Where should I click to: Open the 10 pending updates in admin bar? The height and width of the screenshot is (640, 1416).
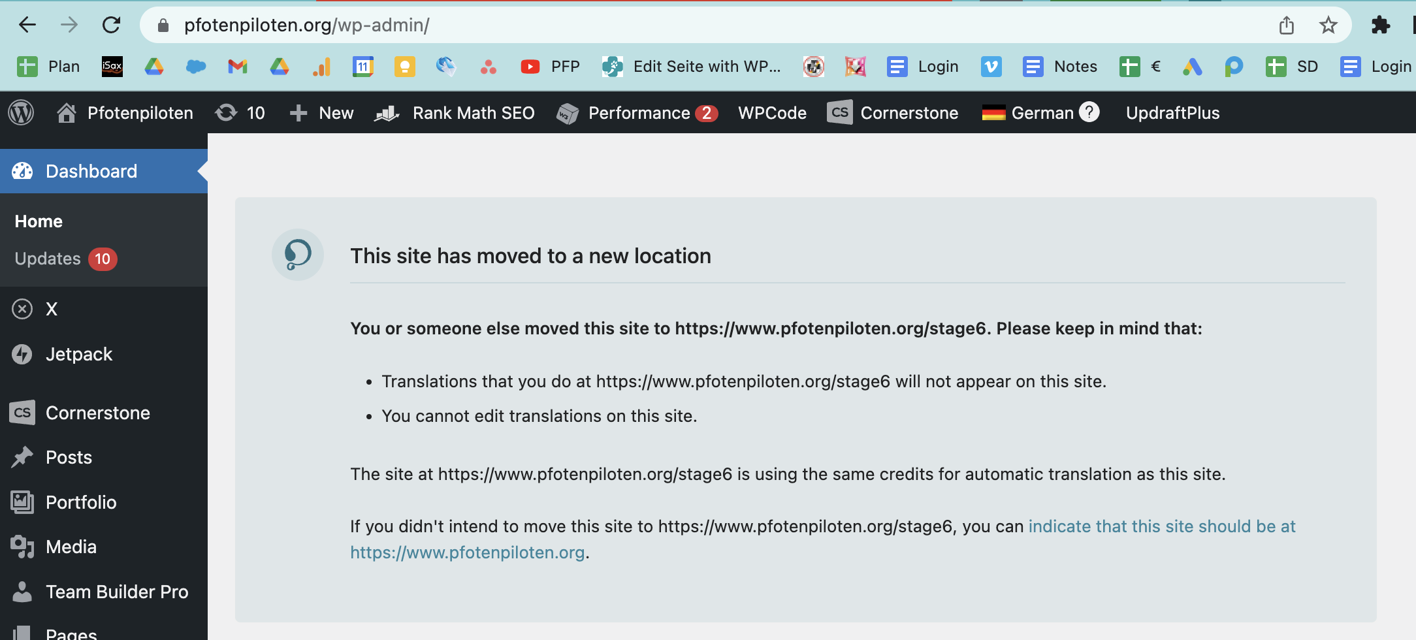coord(240,113)
